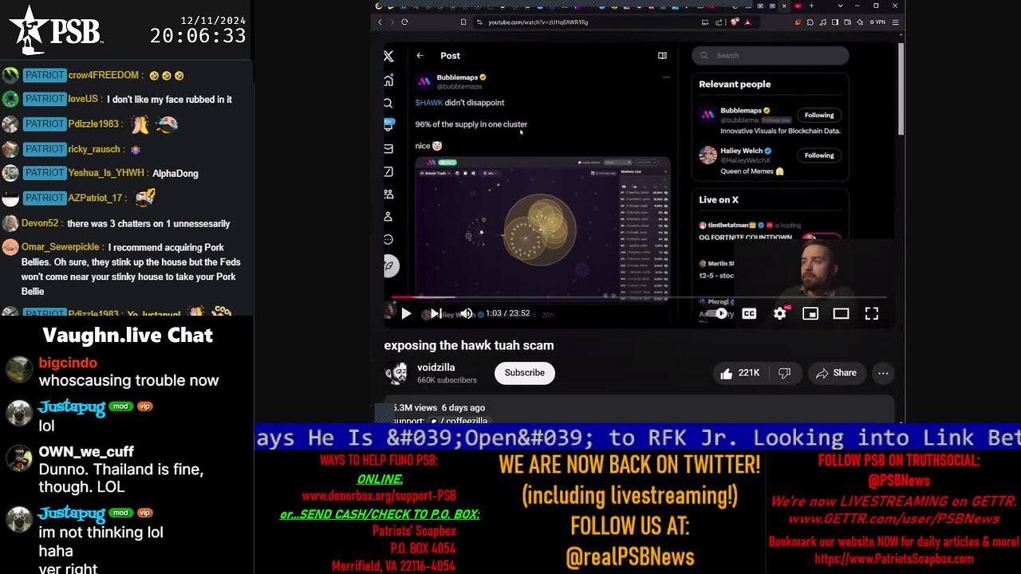Like the video with 221K likes
1021x574 pixels.
point(739,373)
